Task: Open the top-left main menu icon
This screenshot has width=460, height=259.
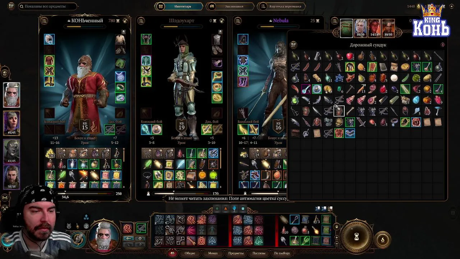Action: (11, 6)
